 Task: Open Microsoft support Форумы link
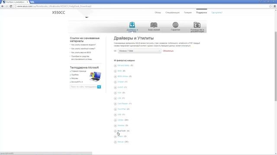(74, 78)
